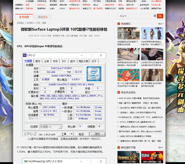Open the 山东团队用木头打造老爷车 caption link
The image size is (185, 164).
(152, 64)
